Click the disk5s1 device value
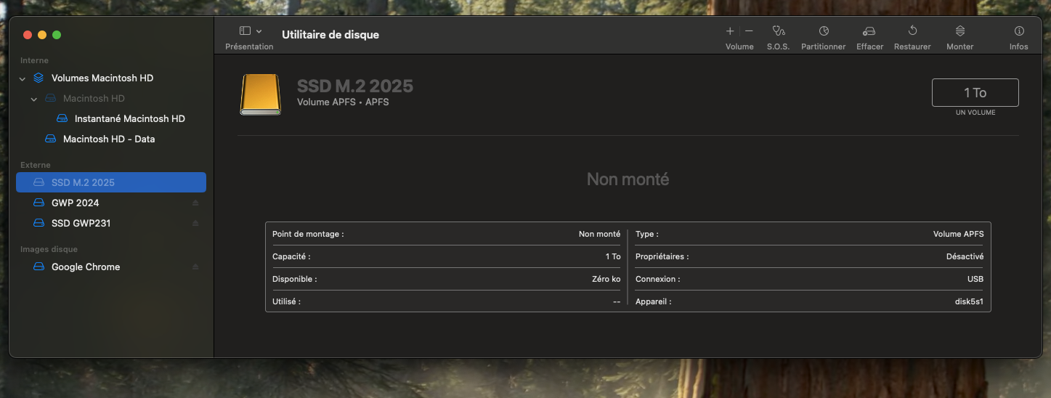 pyautogui.click(x=969, y=301)
